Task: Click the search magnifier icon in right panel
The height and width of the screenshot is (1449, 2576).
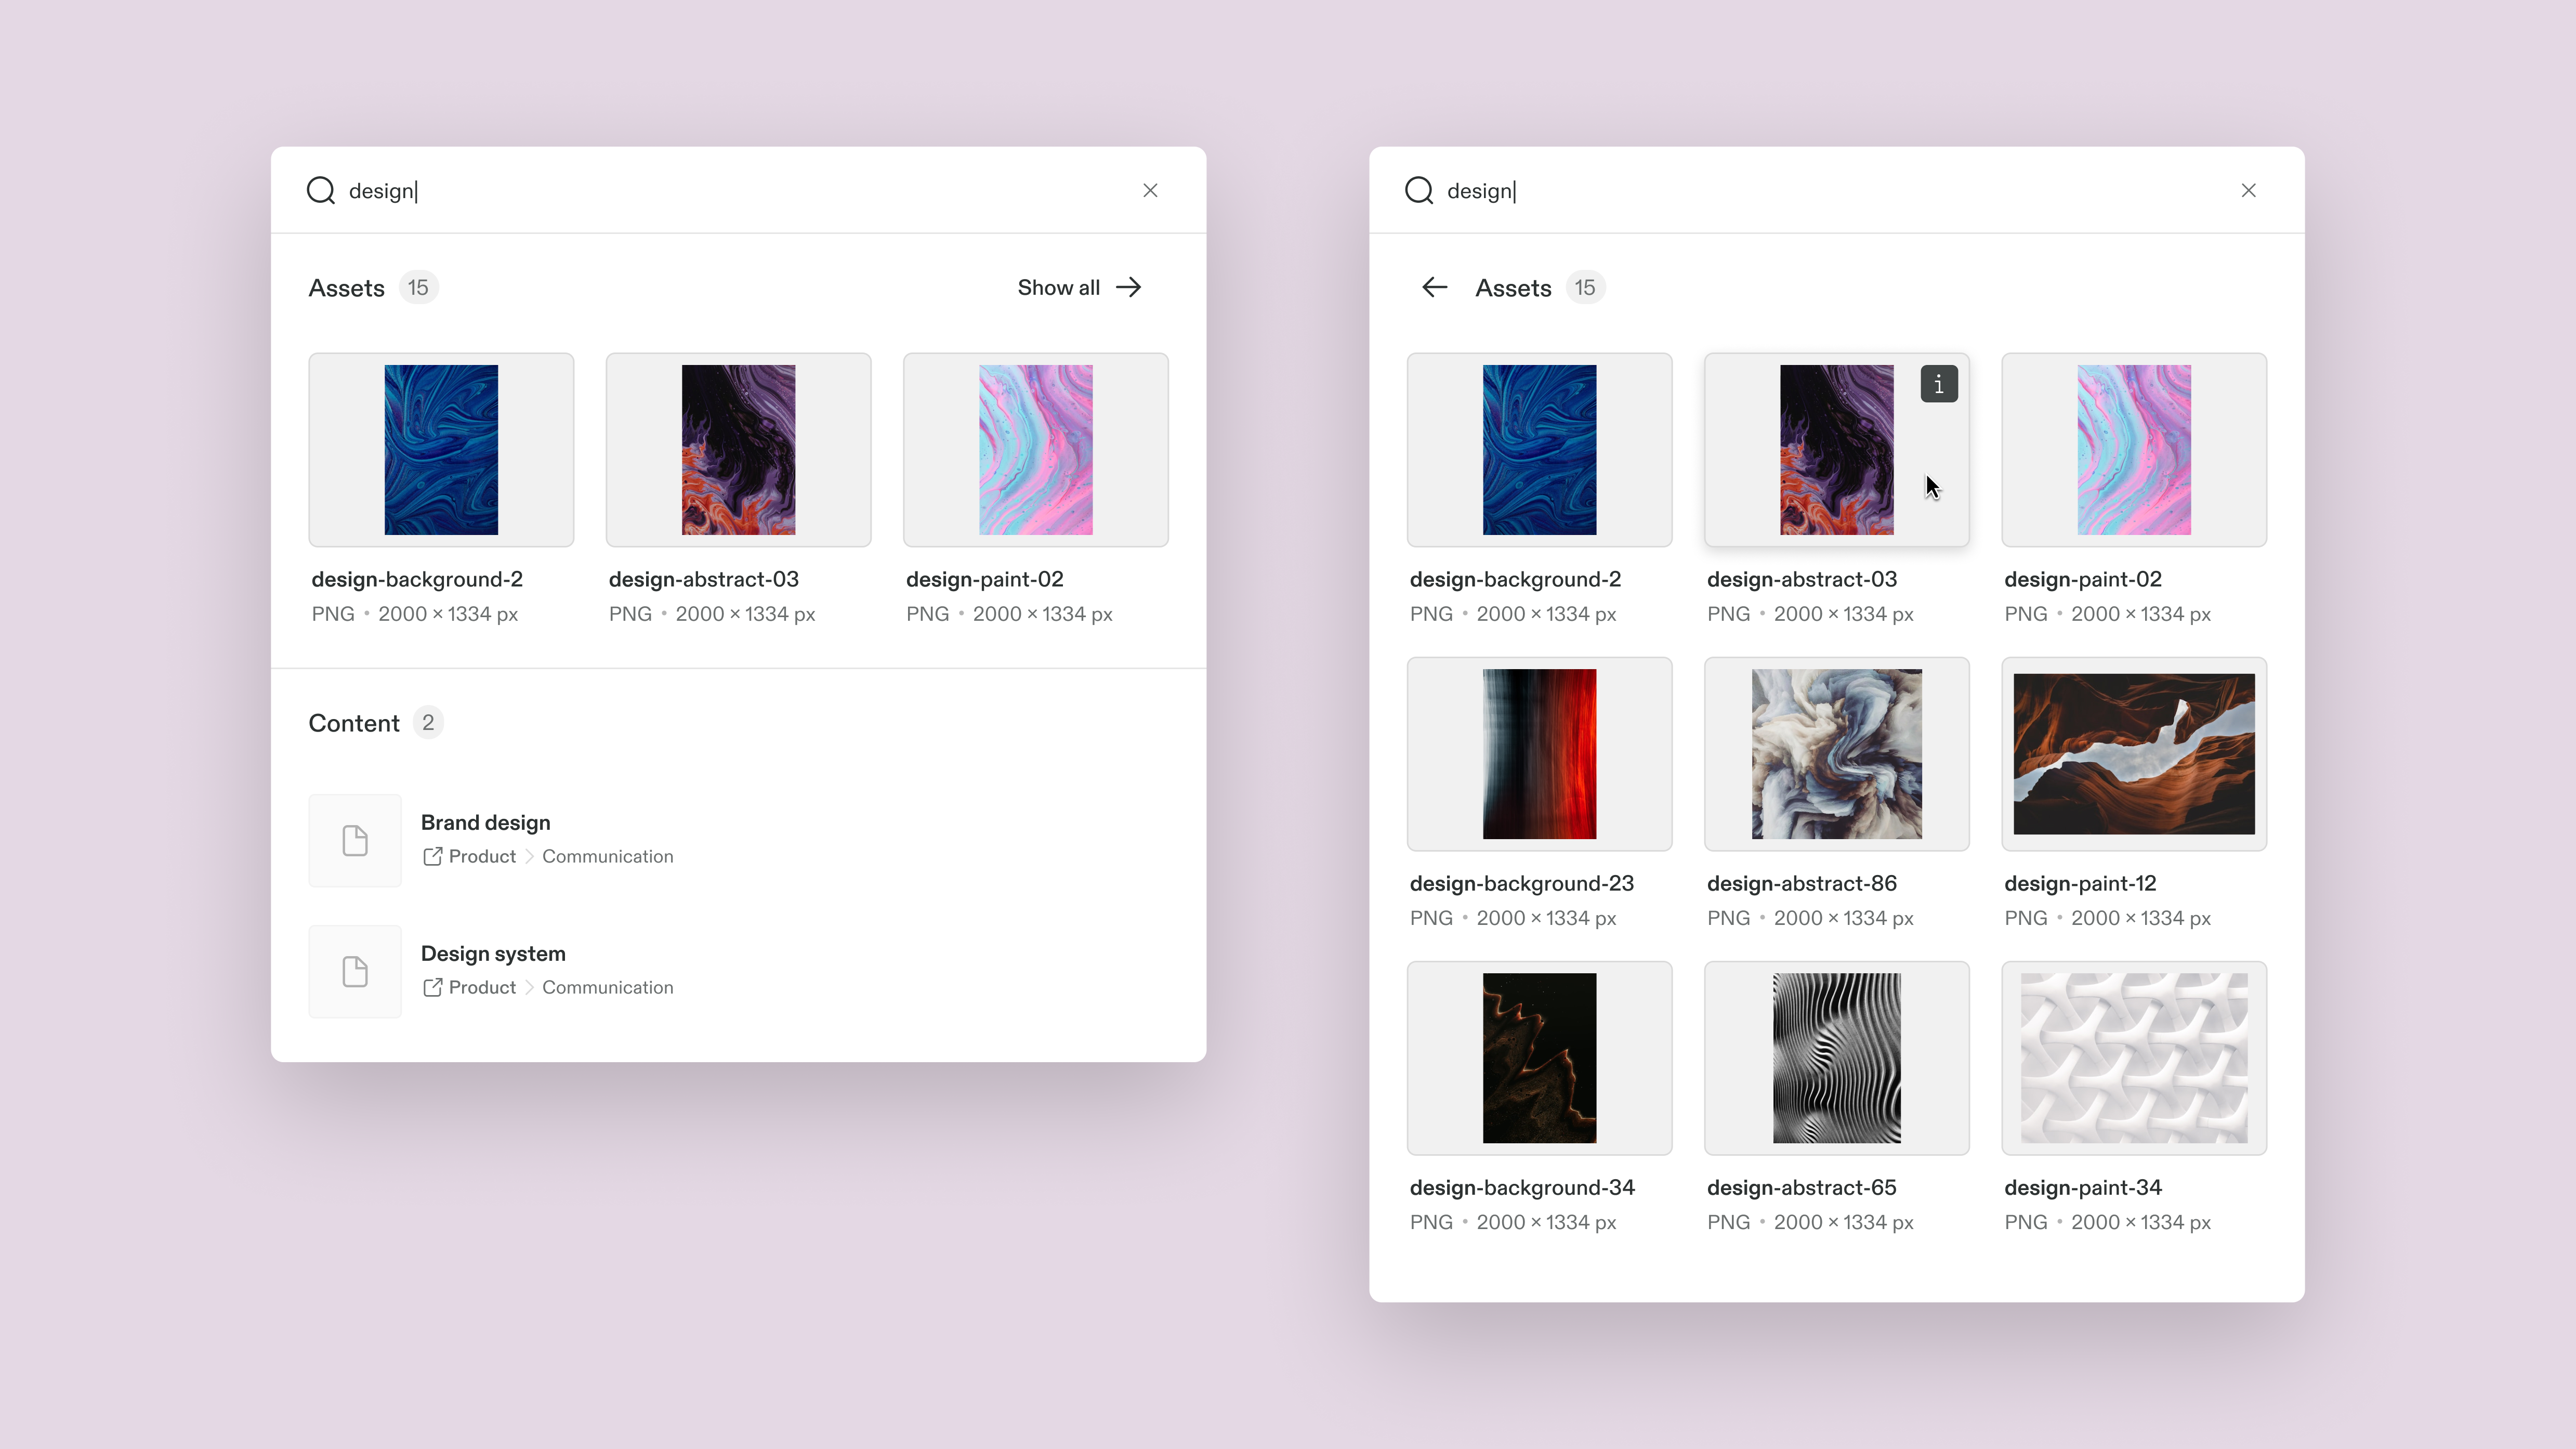Action: (1418, 190)
